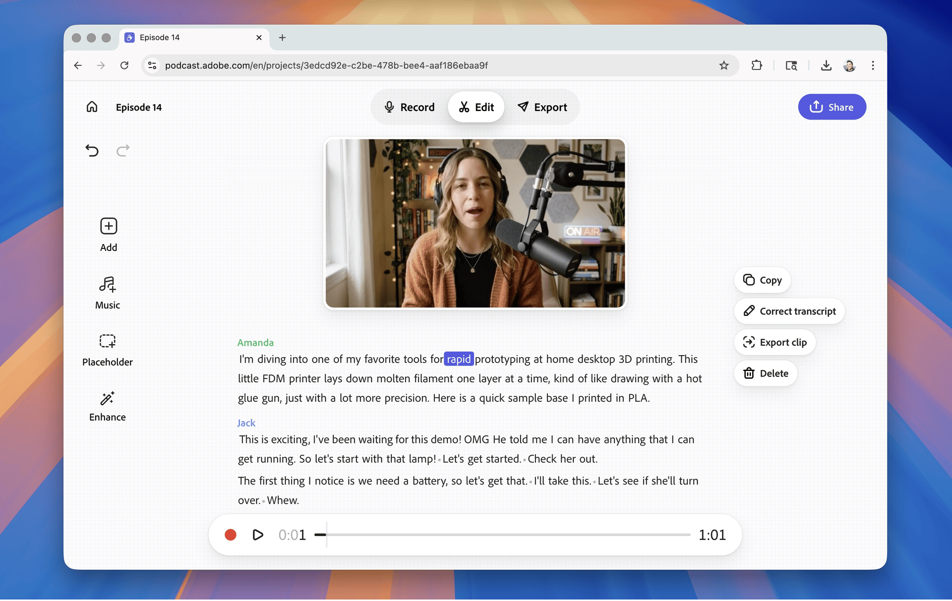This screenshot has width=952, height=601.
Task: Click the Share button
Action: tap(832, 107)
